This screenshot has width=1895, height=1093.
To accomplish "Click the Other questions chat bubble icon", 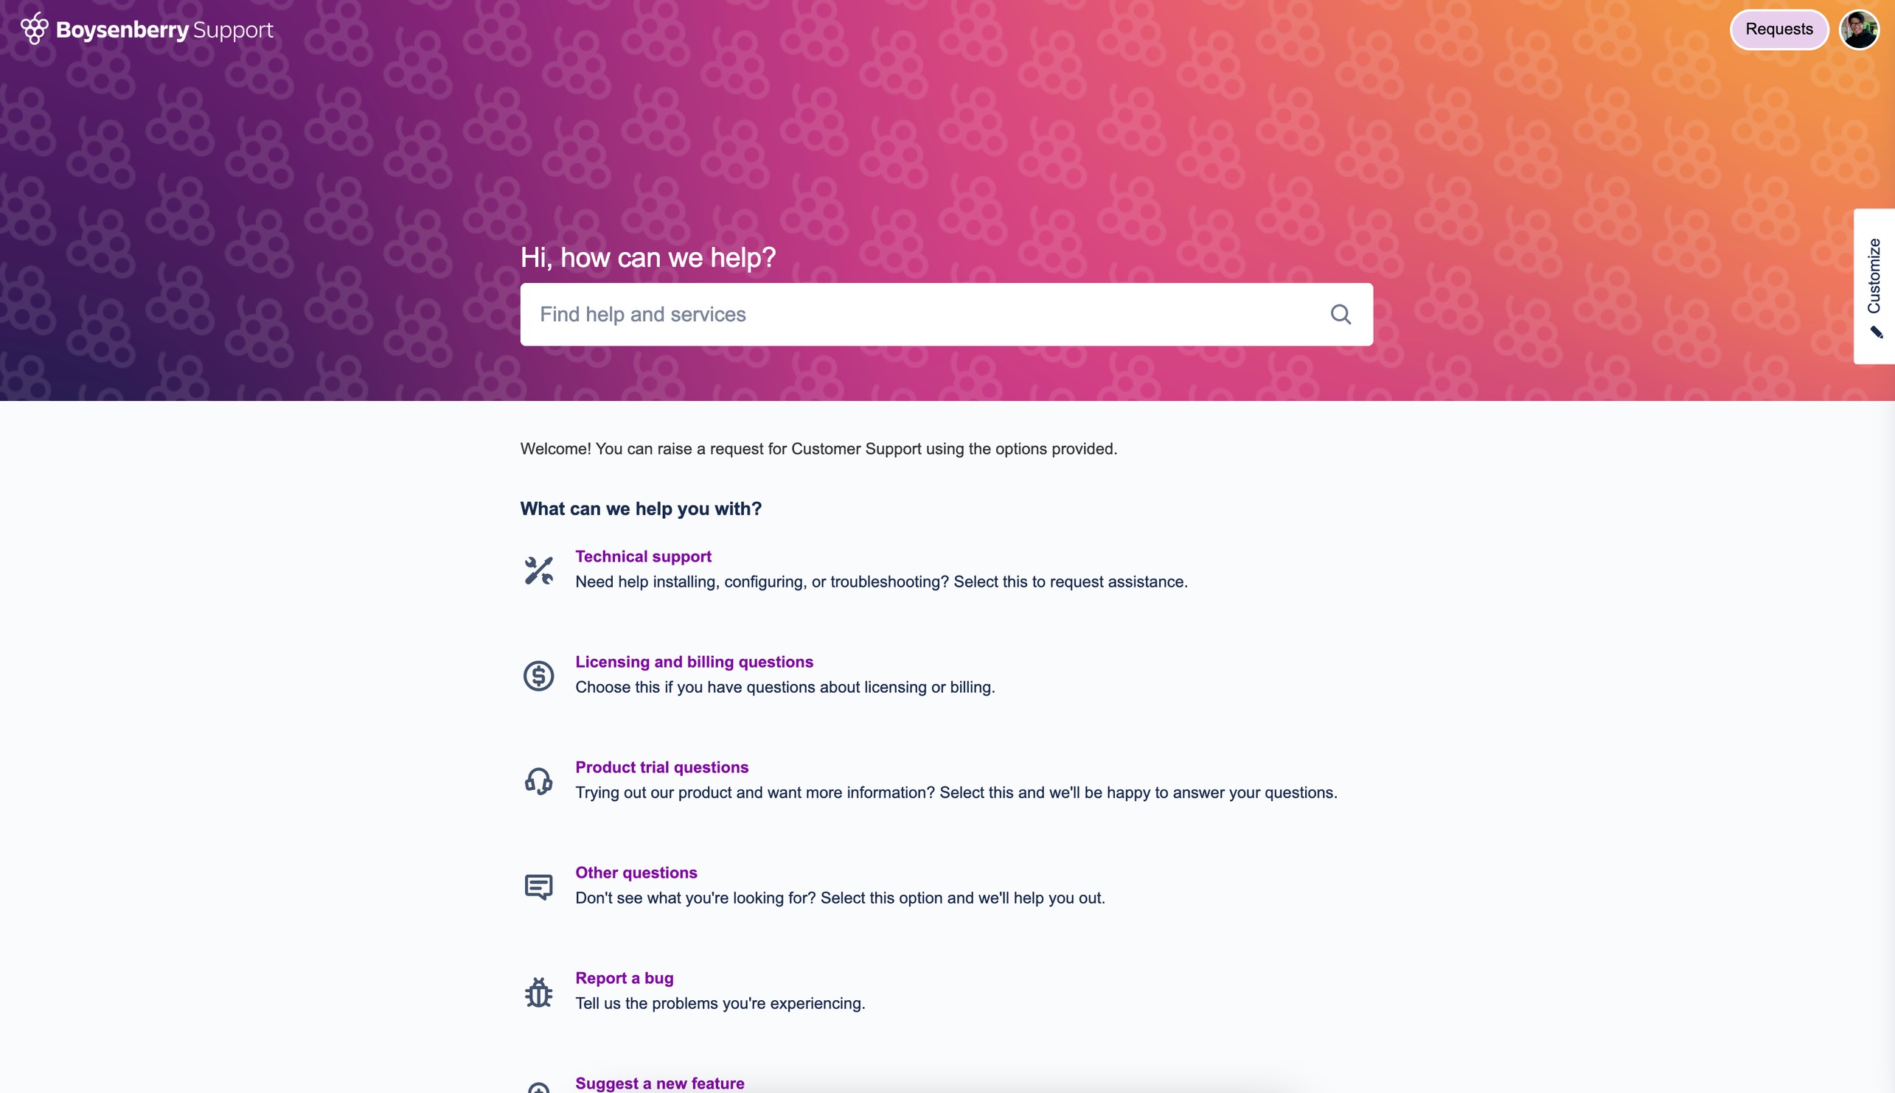I will [x=538, y=885].
